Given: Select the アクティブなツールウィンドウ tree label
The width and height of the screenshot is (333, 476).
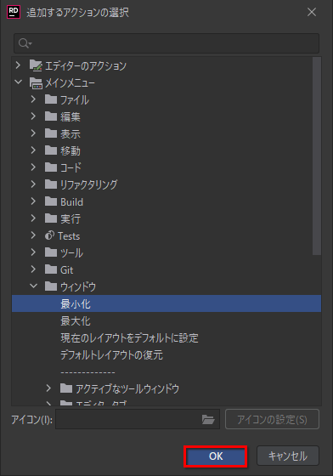Looking at the screenshot, I should click(x=127, y=388).
